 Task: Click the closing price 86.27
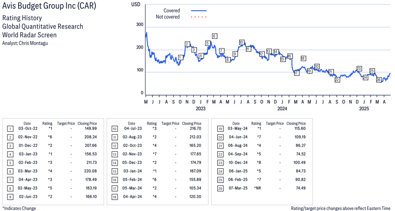click(301, 146)
